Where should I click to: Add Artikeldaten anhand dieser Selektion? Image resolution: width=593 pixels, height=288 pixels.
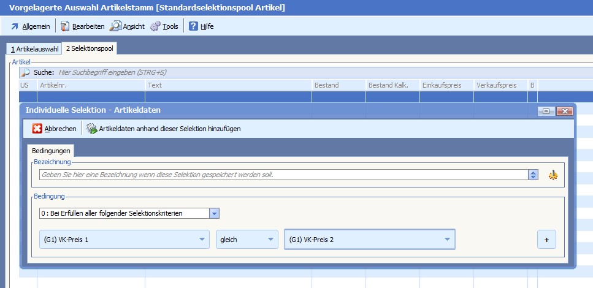tap(163, 129)
